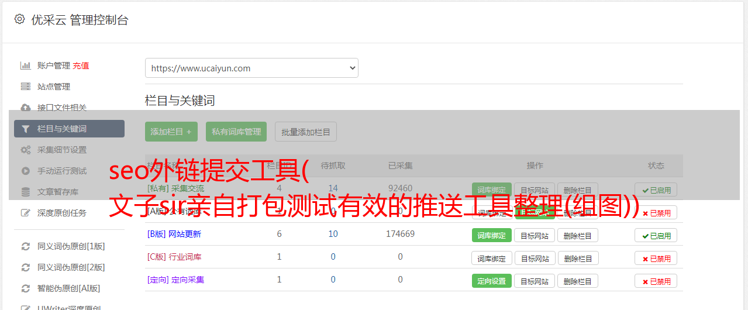Click the 添加栏目 + button
This screenshot has width=748, height=310.
pyautogui.click(x=171, y=132)
